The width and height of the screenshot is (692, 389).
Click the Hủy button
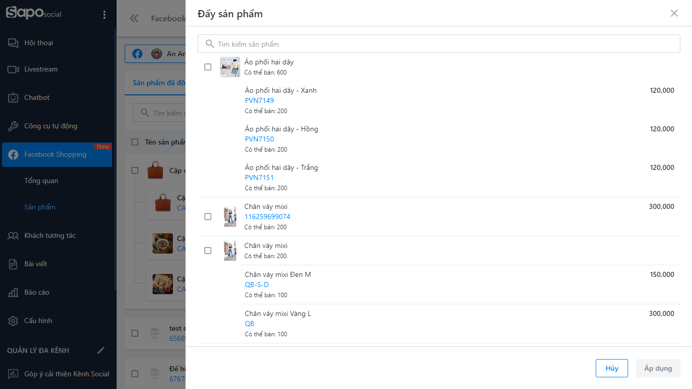(612, 368)
